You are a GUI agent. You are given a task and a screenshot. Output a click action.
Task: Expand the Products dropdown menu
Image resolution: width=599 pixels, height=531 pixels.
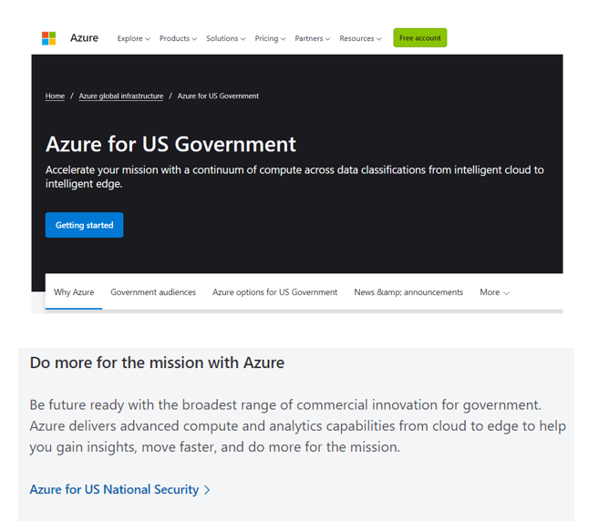[178, 38]
